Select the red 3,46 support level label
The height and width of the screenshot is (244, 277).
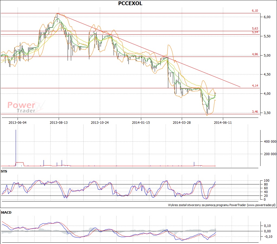click(255, 112)
